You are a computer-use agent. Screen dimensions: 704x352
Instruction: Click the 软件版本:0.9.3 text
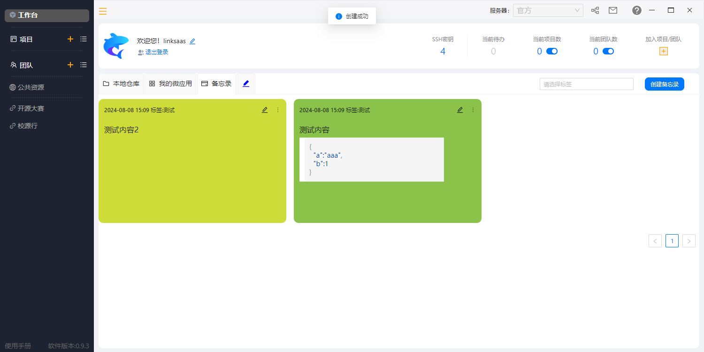(x=69, y=346)
